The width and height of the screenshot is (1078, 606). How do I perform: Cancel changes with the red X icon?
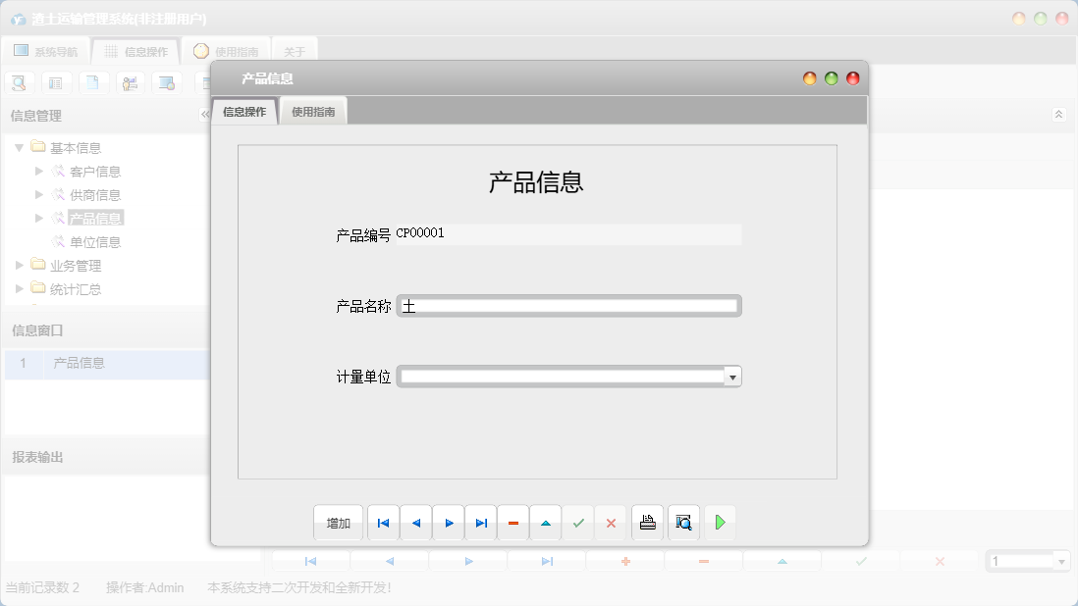click(x=610, y=523)
